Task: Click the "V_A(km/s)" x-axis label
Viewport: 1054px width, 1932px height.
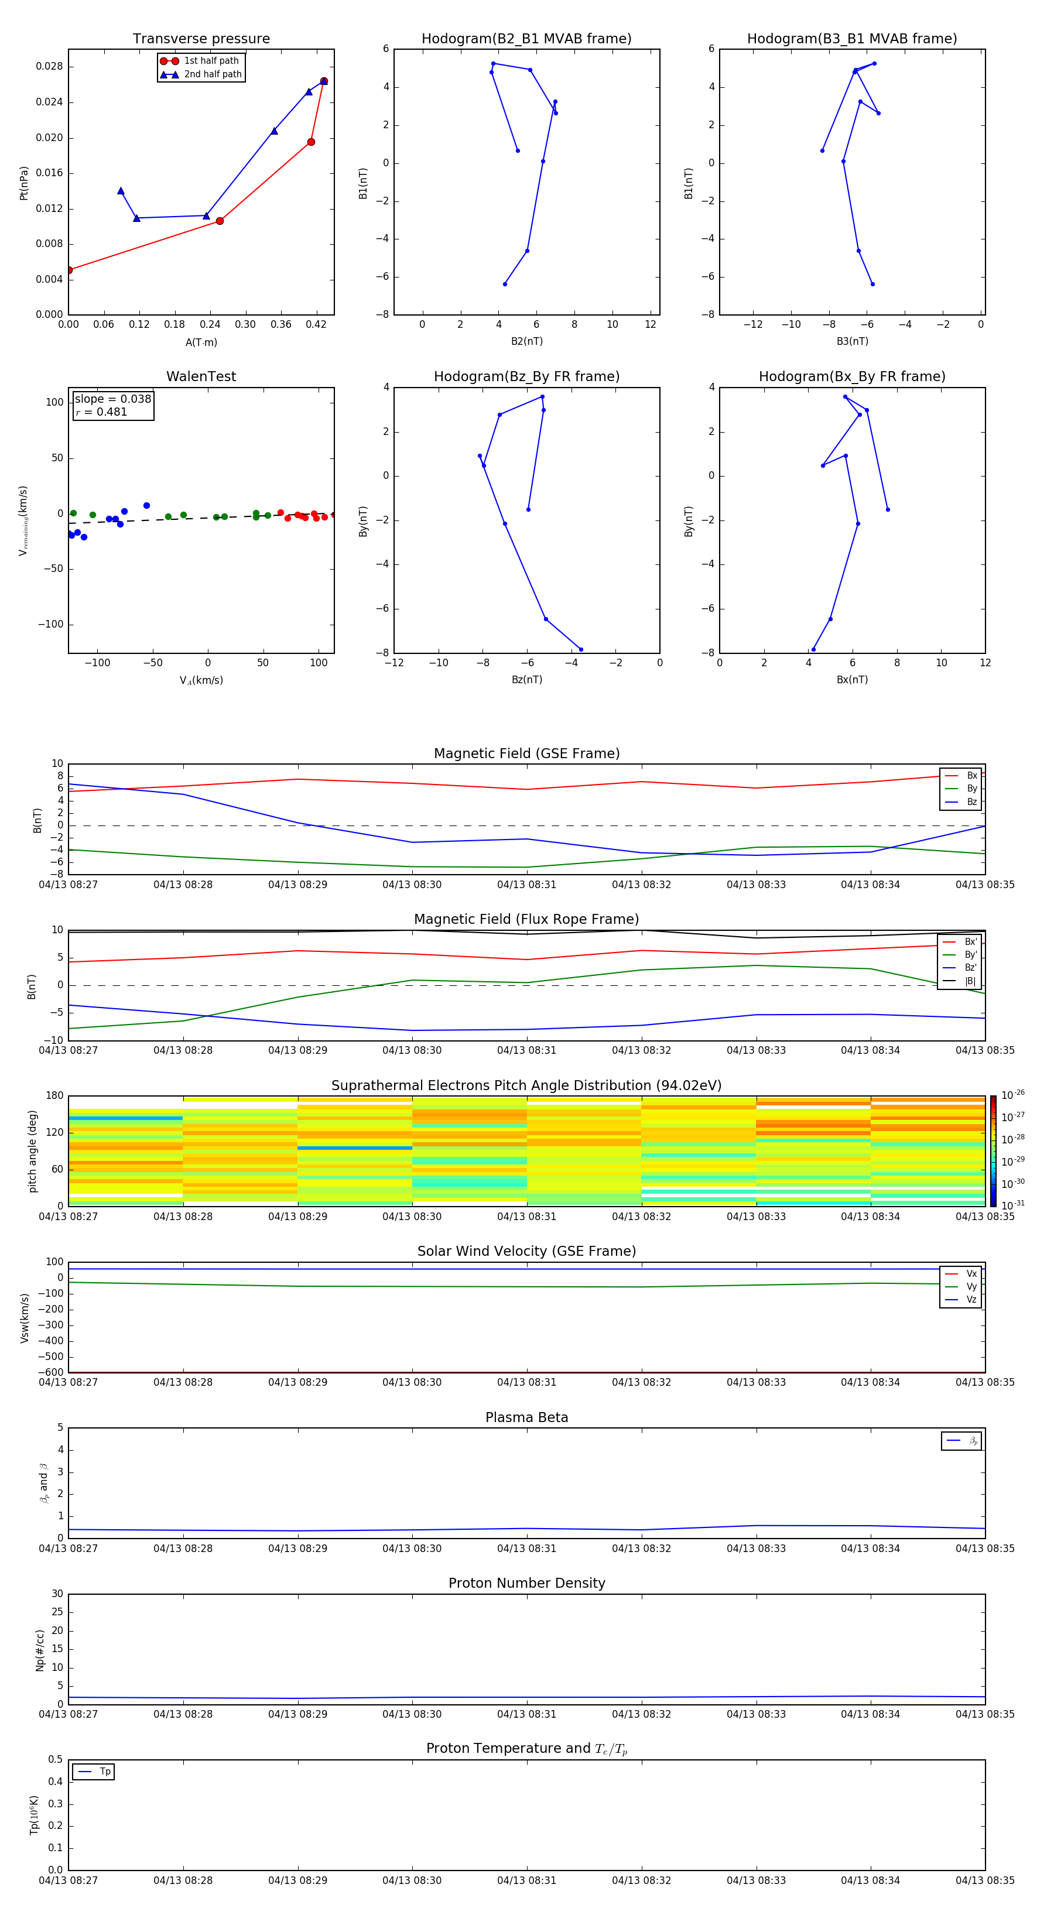Action: [x=201, y=680]
